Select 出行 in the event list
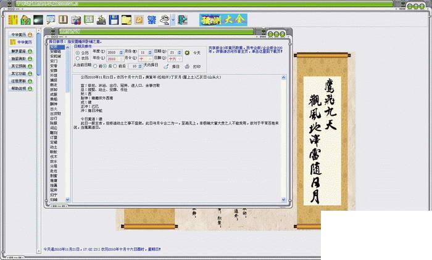Screen dimensions: 432x260 pos(54,118)
